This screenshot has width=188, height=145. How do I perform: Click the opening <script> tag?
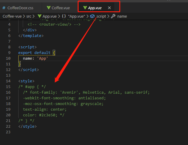[x=28, y=47]
